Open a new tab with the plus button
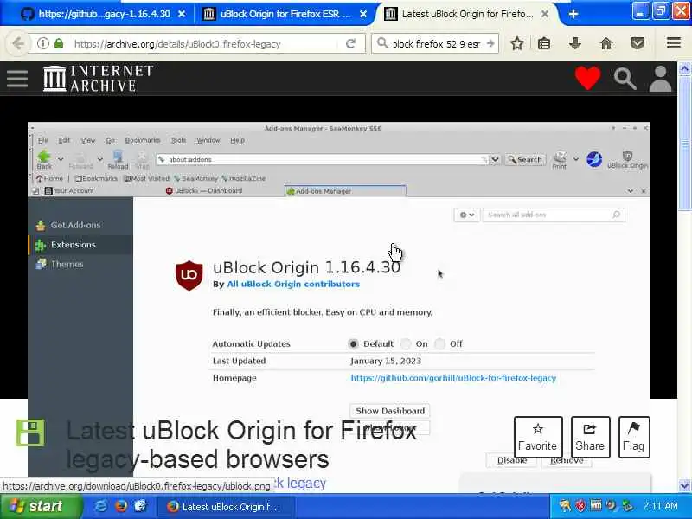This screenshot has height=519, width=692. [x=573, y=14]
